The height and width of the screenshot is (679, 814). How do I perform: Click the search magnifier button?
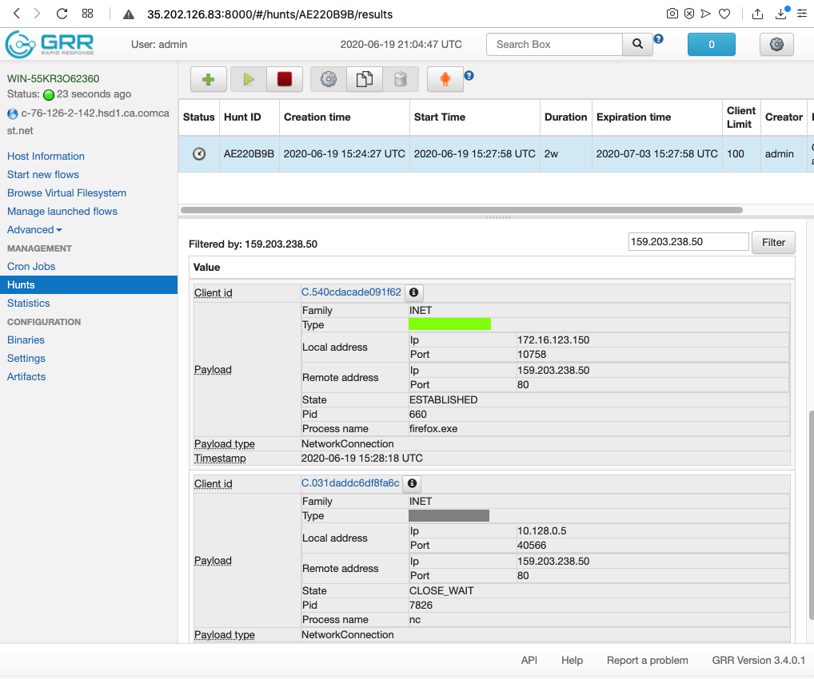click(637, 45)
